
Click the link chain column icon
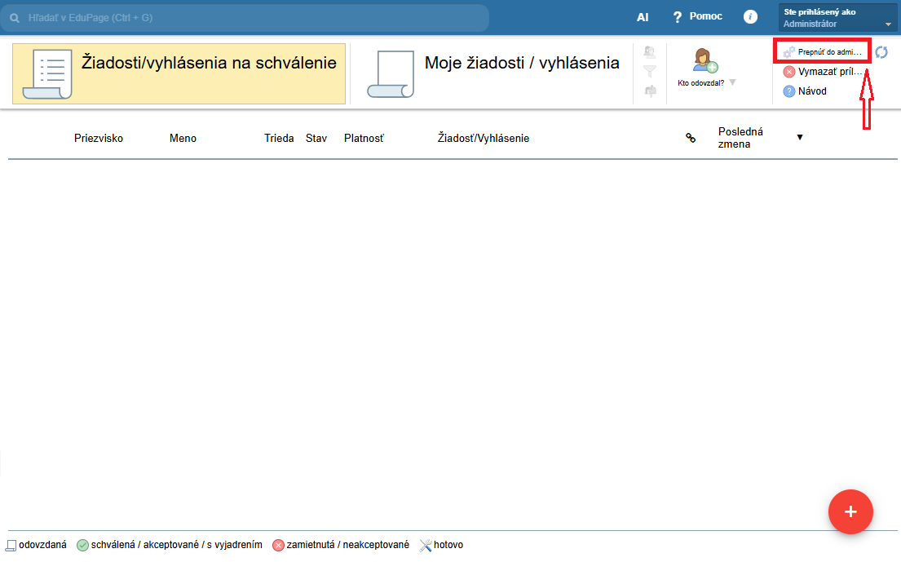coord(691,138)
